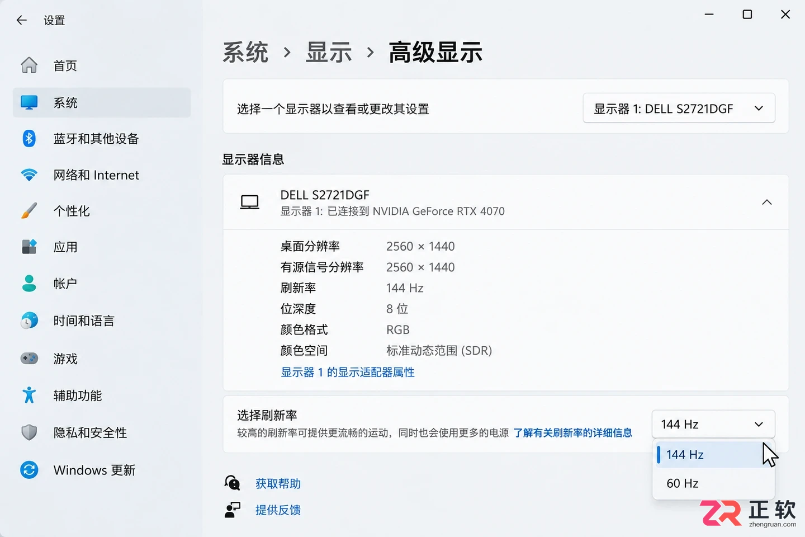The width and height of the screenshot is (805, 537).
Task: Open 辅助功能 settings page
Action: (102, 395)
